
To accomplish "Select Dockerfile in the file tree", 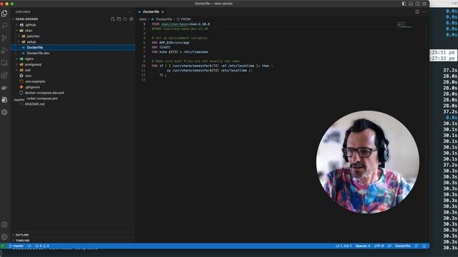I will click(x=73, y=48).
